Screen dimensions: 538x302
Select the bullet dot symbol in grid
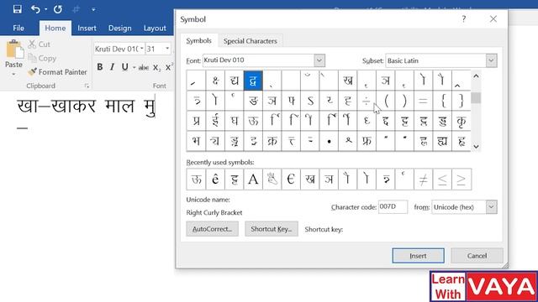point(329,141)
